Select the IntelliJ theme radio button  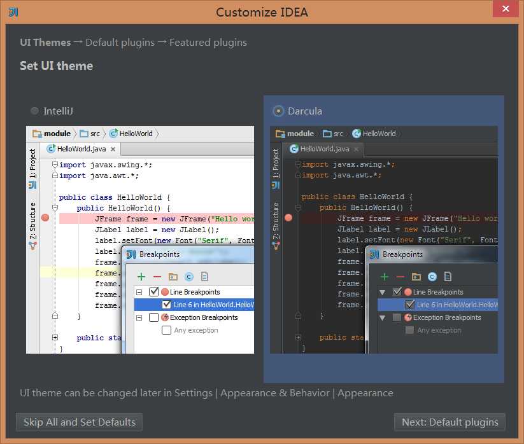coord(34,111)
